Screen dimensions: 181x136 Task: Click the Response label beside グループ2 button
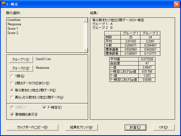pos(43,68)
